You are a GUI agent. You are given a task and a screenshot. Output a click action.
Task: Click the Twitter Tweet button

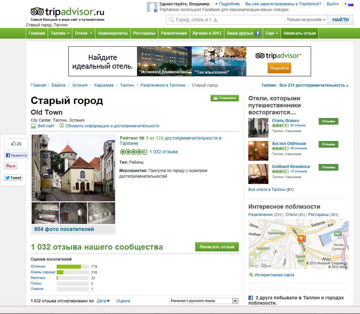[x=13, y=178]
